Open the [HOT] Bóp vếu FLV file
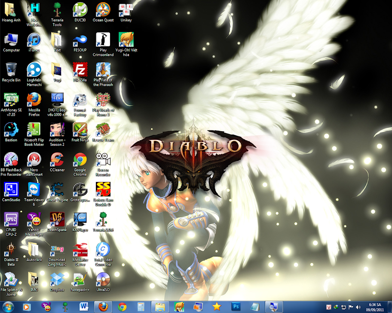This screenshot has width=392, height=313. click(x=57, y=104)
